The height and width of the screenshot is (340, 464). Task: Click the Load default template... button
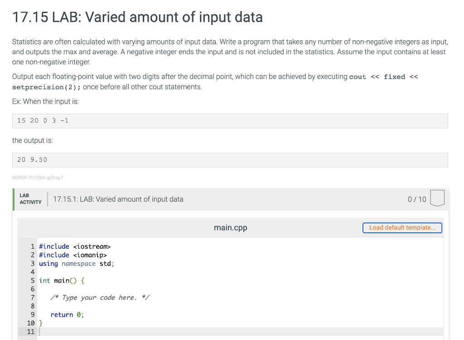402,228
